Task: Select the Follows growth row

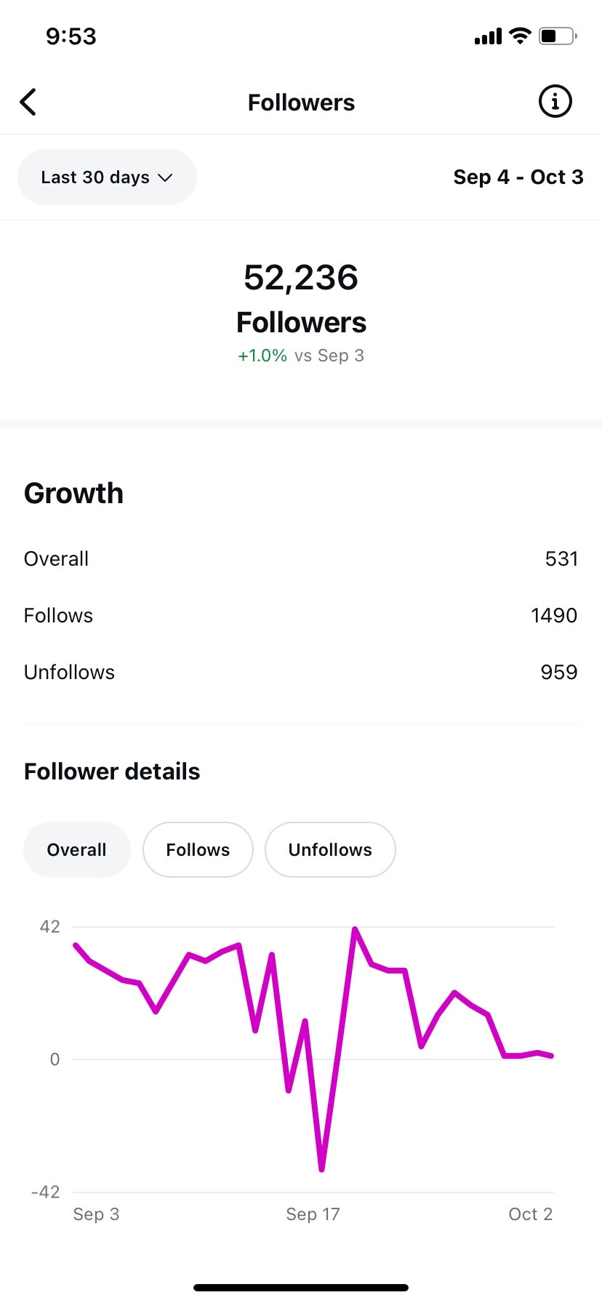Action: coord(301,615)
